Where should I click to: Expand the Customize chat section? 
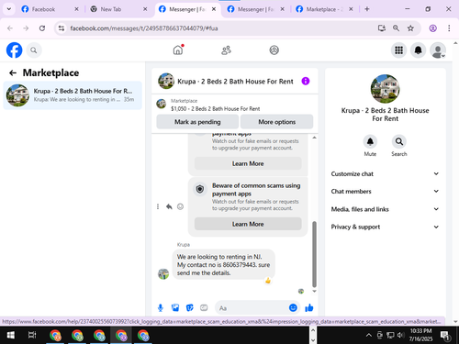tap(385, 173)
